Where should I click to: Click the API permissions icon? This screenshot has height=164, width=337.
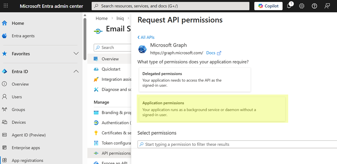(x=96, y=153)
